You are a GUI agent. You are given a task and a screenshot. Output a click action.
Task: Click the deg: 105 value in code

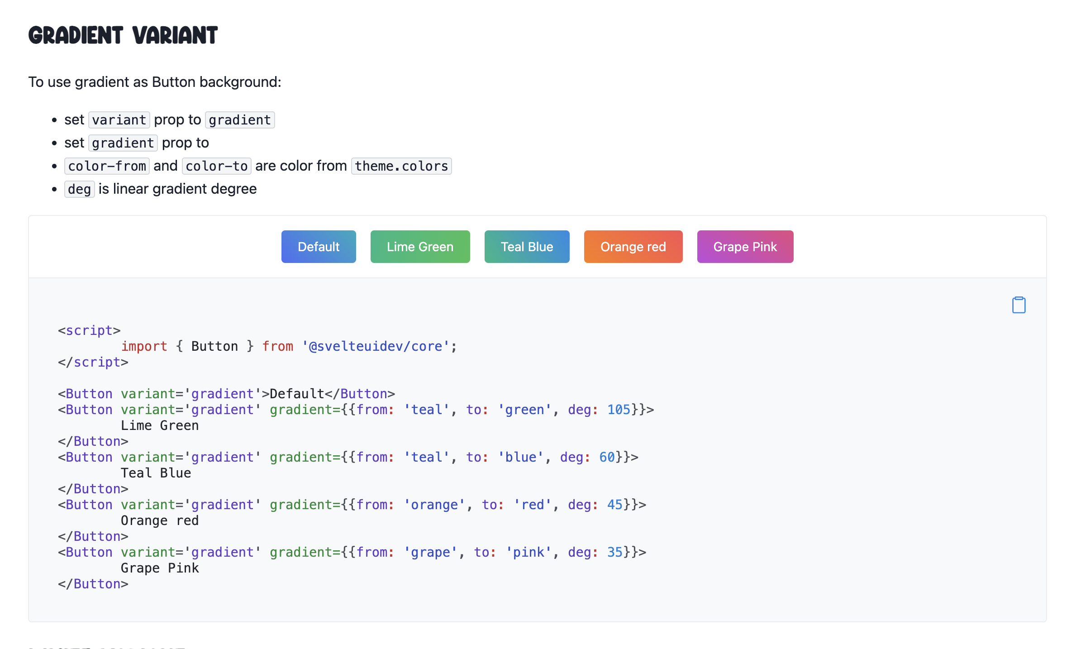[600, 410]
